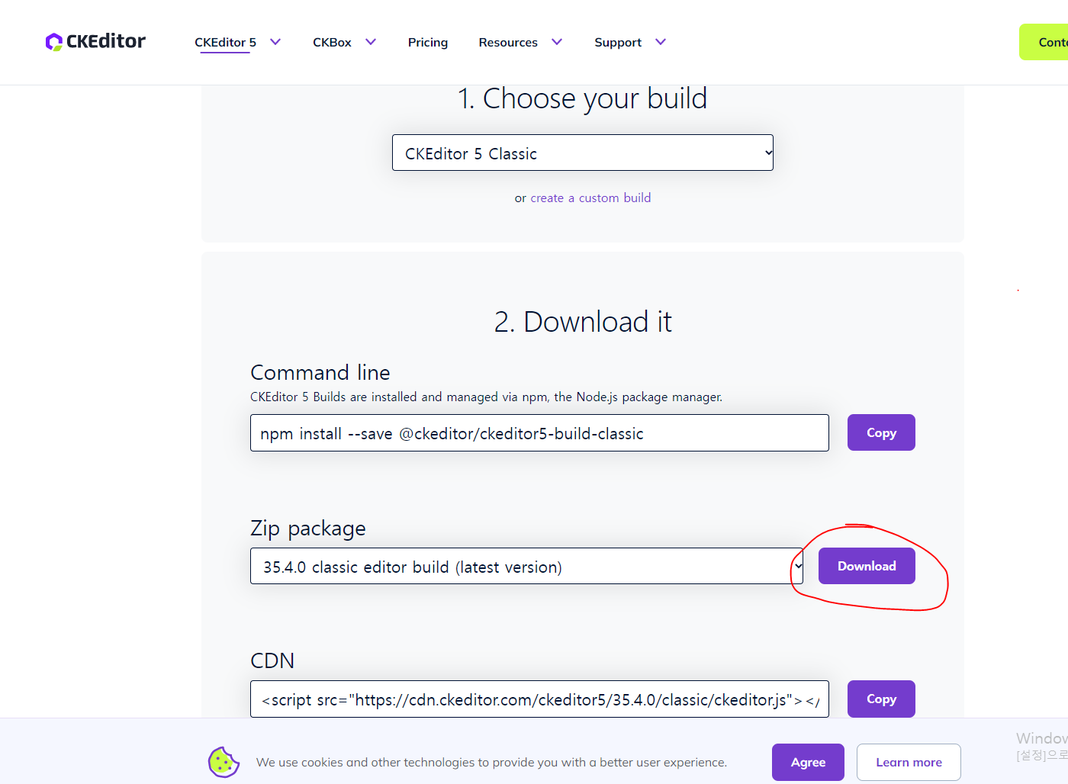
Task: Click the 'Zip package' heading
Action: pyautogui.click(x=308, y=528)
